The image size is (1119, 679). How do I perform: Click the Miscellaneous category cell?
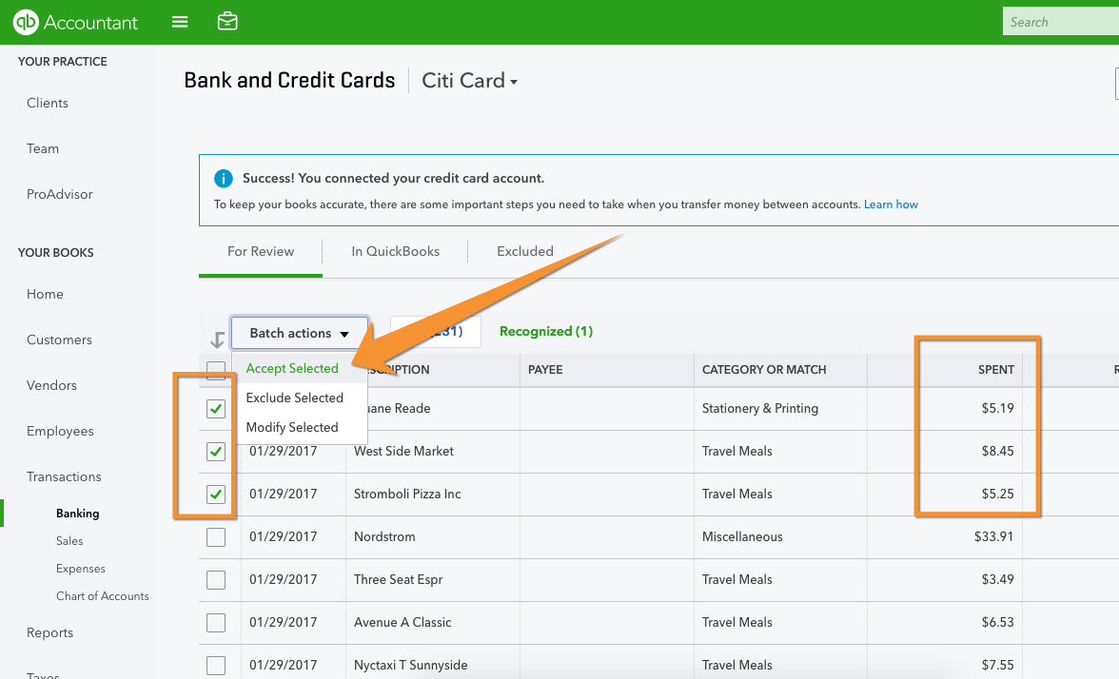[x=742, y=536]
